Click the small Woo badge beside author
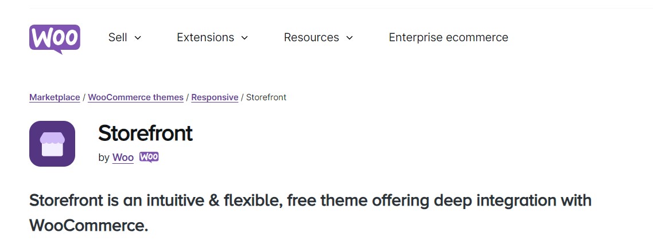This screenshot has width=653, height=252. point(149,157)
